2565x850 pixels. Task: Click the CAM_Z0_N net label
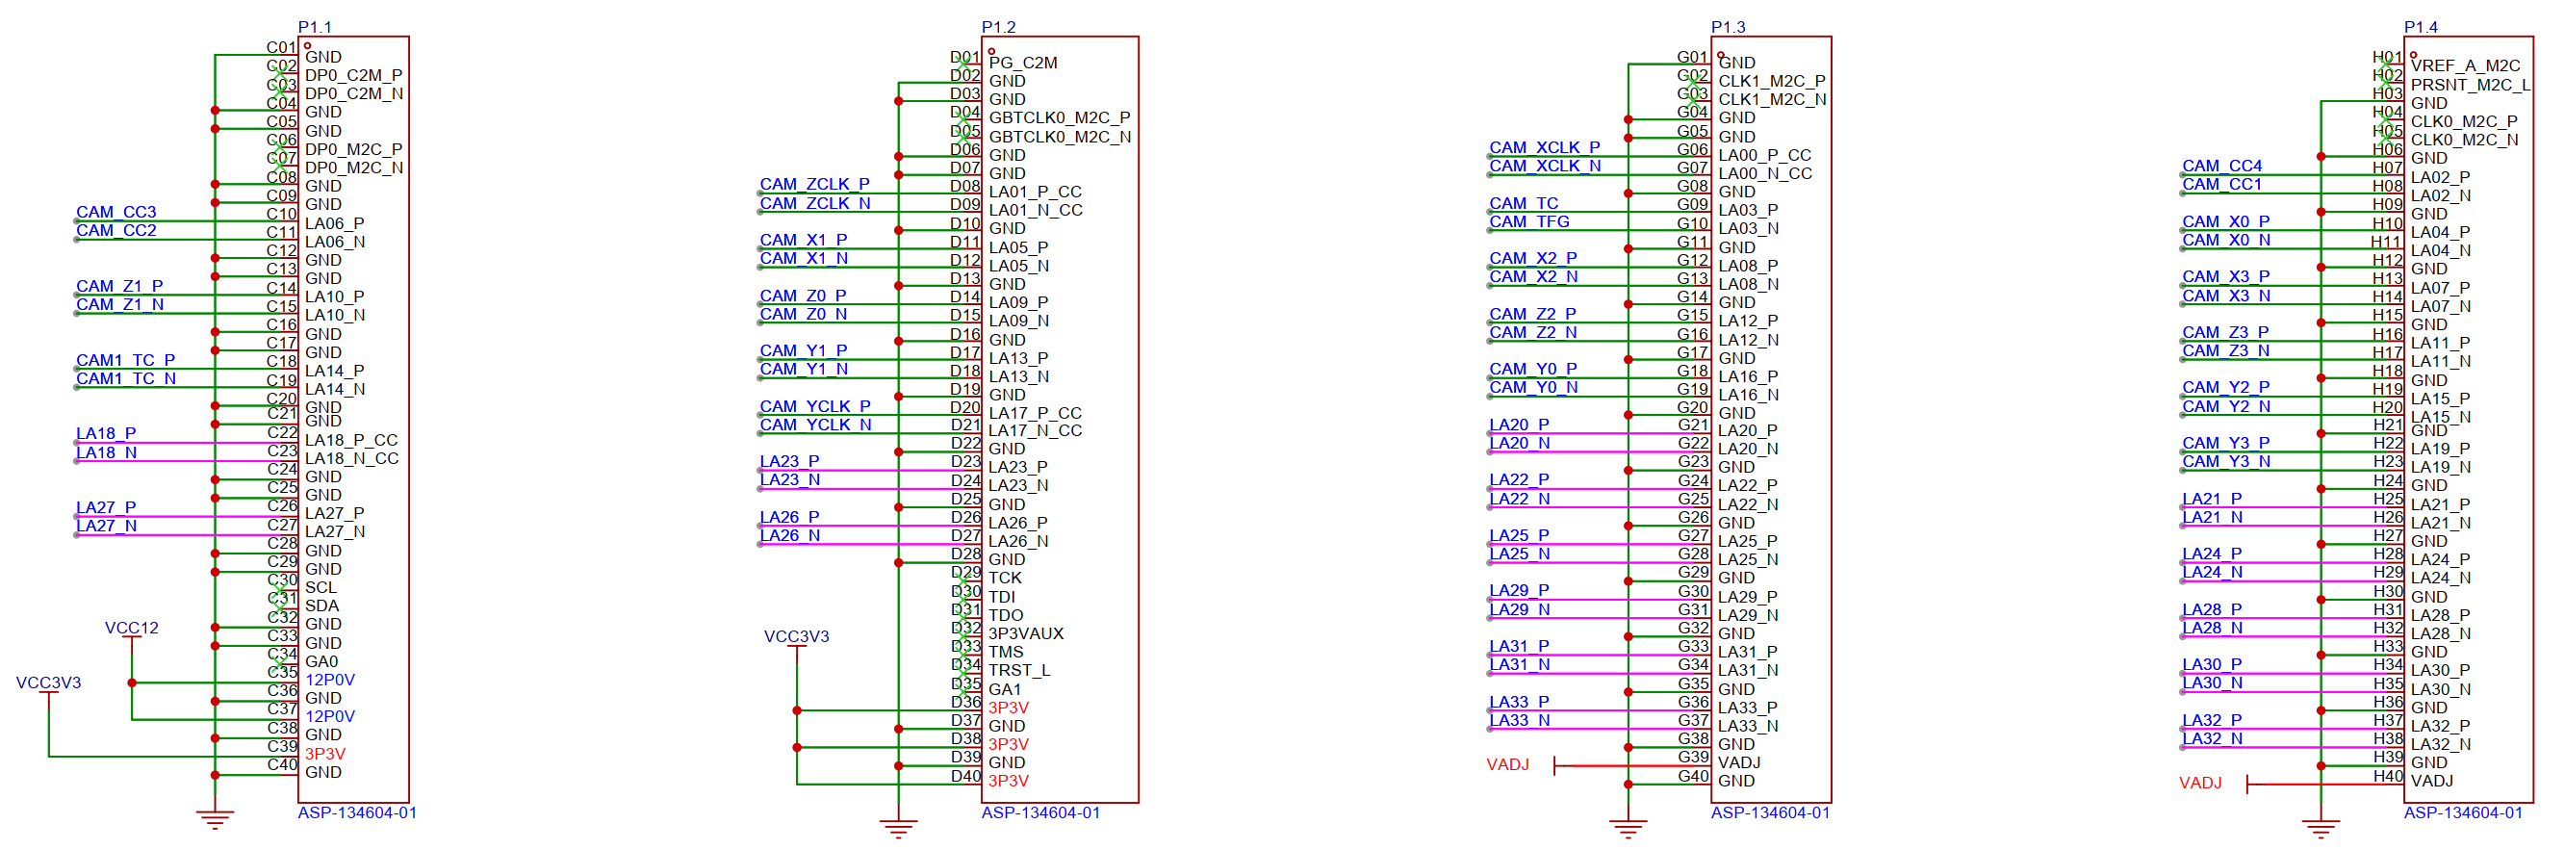[804, 314]
